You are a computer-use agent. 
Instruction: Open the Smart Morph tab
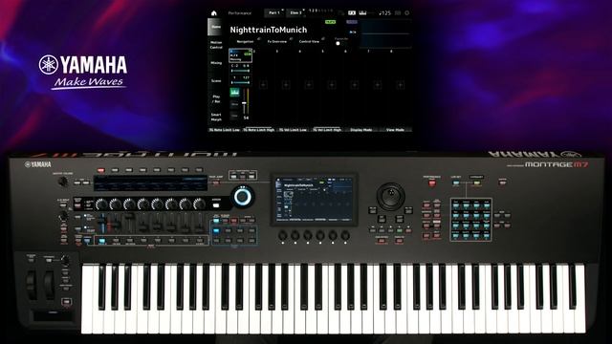point(216,117)
